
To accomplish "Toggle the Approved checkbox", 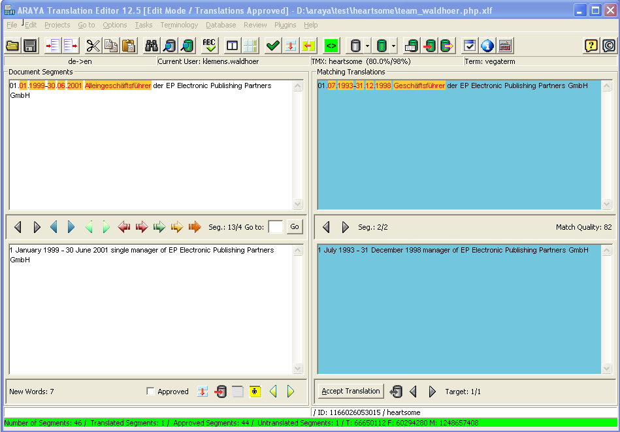I will (x=151, y=392).
